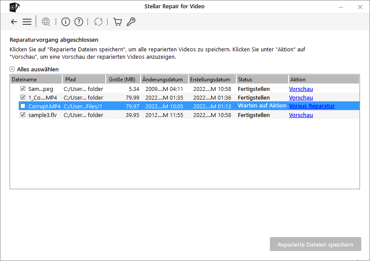
Task: Click the back arrow icon
Action: coord(14,22)
